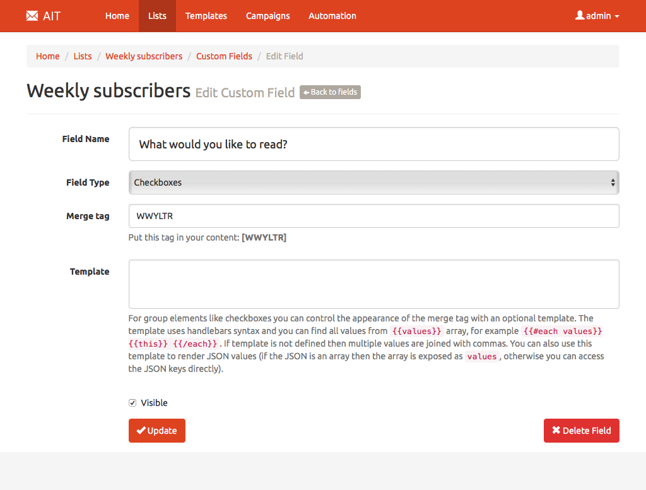This screenshot has height=490, width=646.
Task: Follow the Lists breadcrumb link
Action: click(x=83, y=56)
